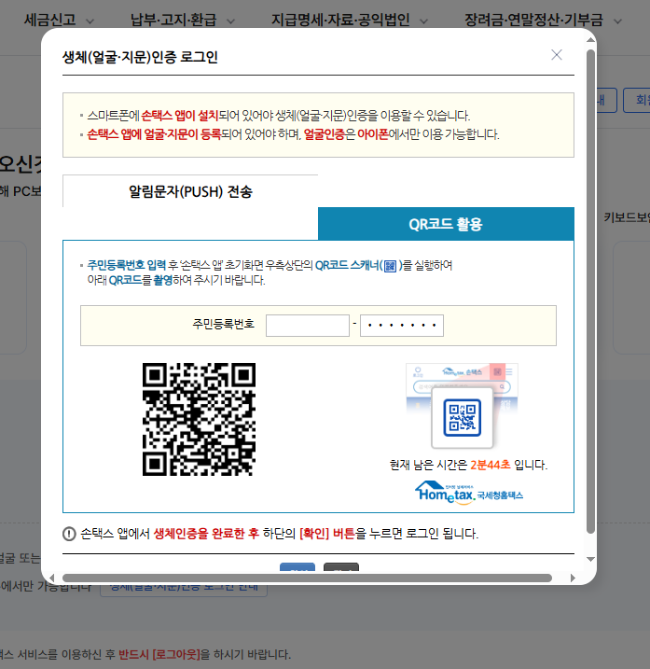Image resolution: width=650 pixels, height=669 pixels.
Task: Open the 장려금·연말정산·기부금 menu
Action: click(x=533, y=20)
